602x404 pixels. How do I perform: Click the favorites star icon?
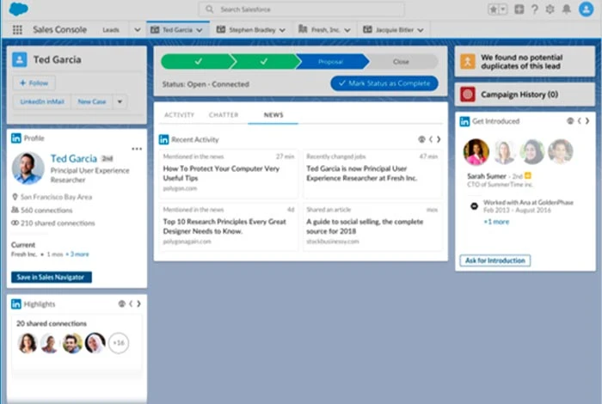493,9
